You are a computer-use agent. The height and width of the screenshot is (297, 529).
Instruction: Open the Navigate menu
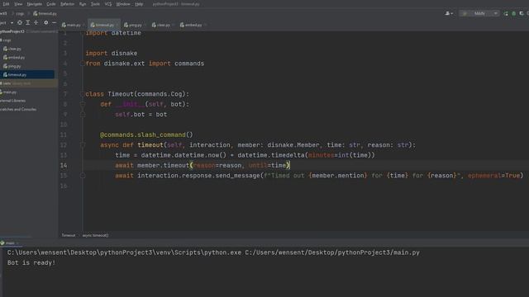[x=35, y=4]
